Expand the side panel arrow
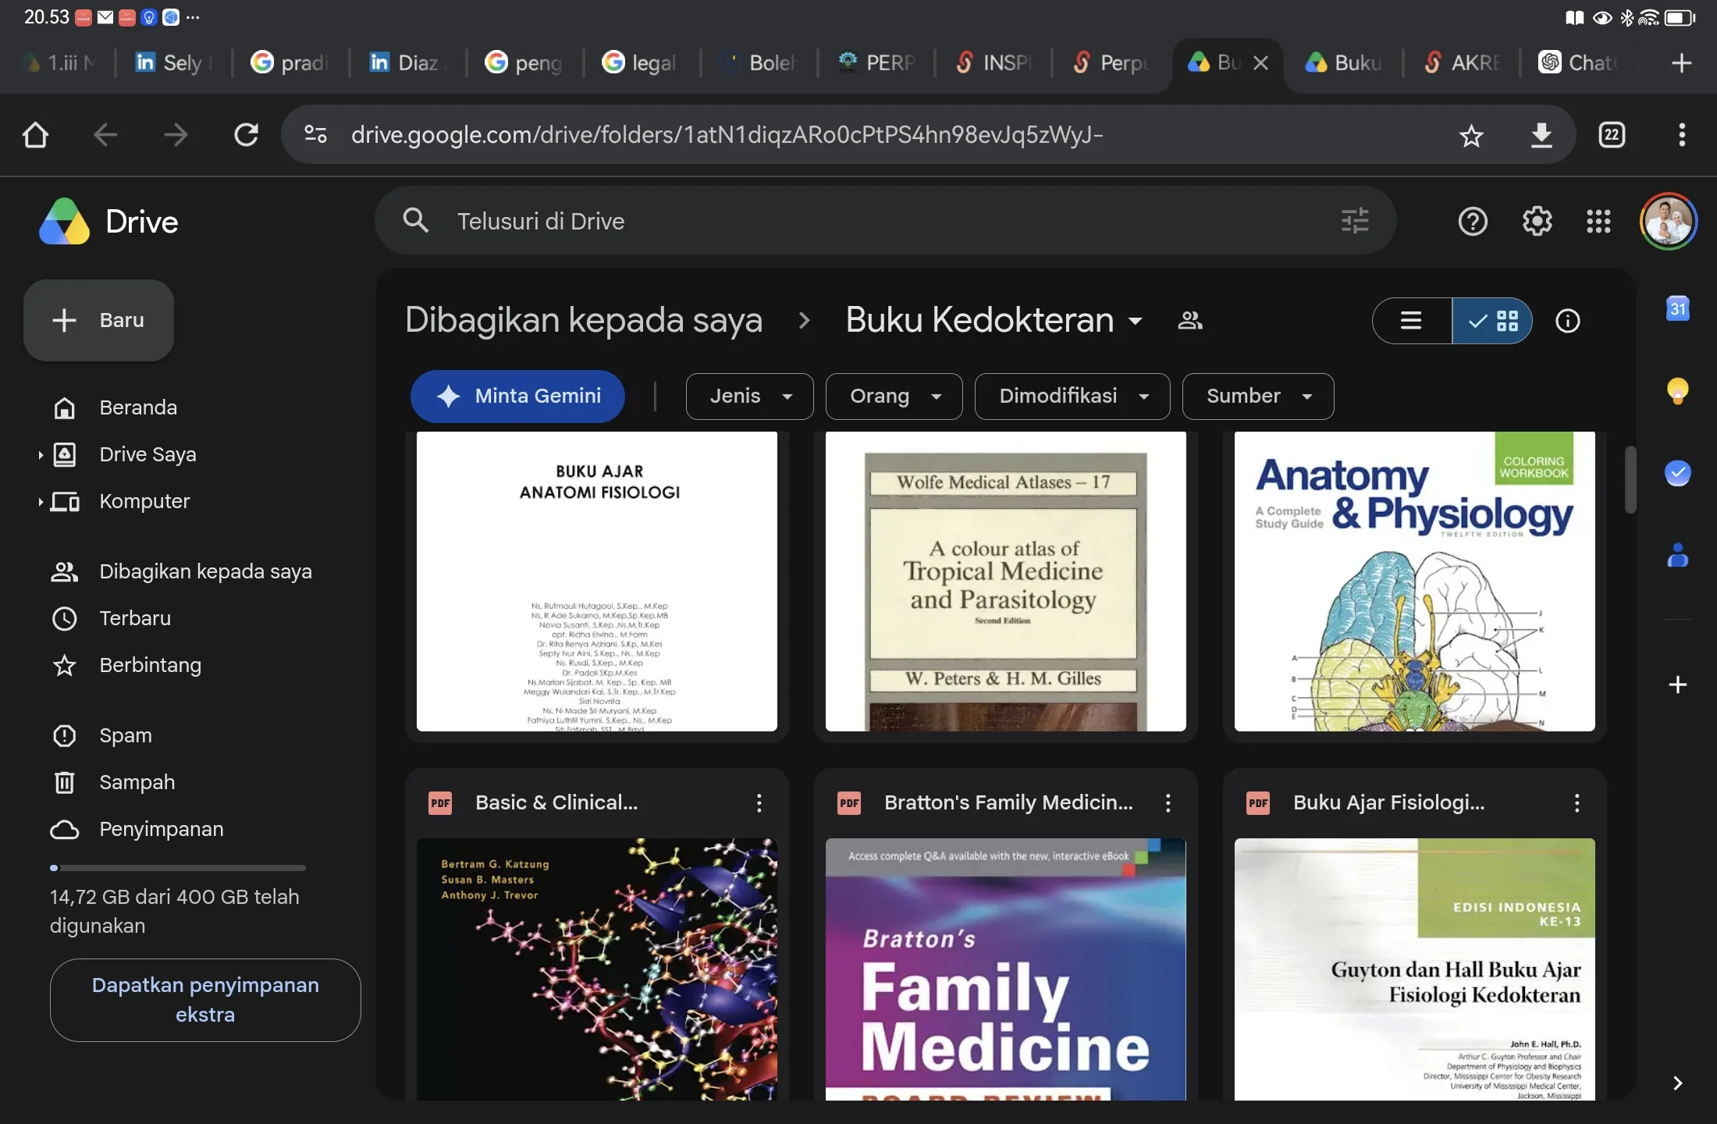 pyautogui.click(x=1677, y=1083)
